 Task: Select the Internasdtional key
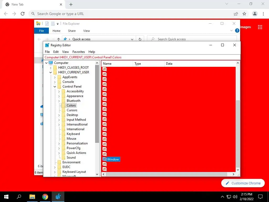(77, 124)
